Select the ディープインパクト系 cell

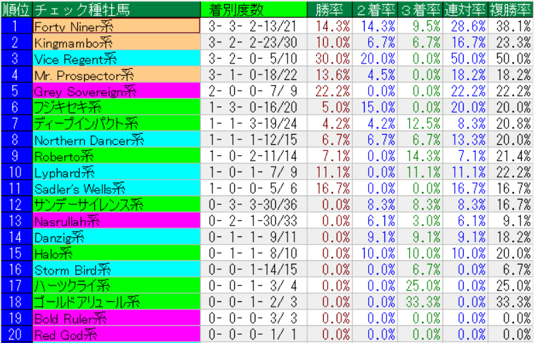117,123
